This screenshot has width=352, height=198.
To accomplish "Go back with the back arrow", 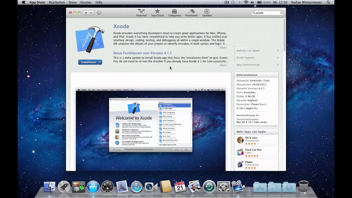I will [86, 13].
